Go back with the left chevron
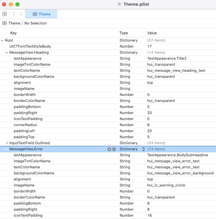216x219 pixels. (14, 14)
